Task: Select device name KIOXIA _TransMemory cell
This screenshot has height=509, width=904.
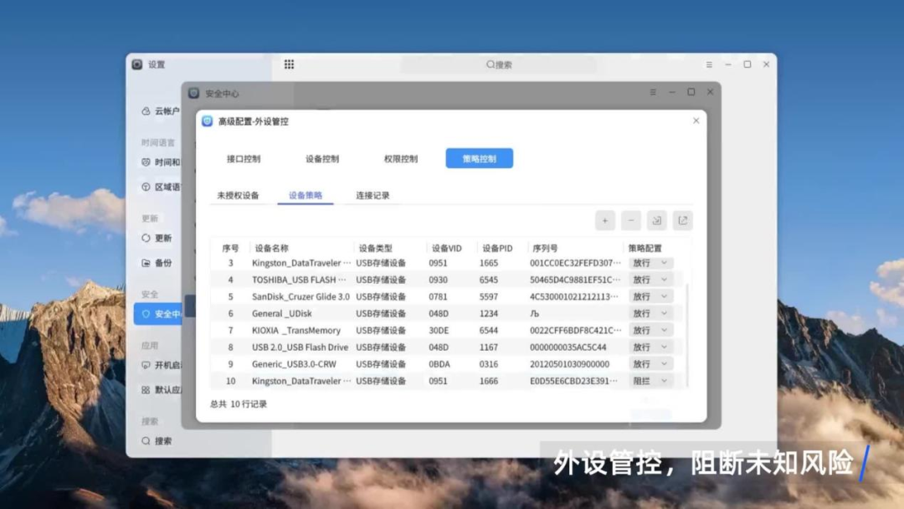Action: [x=295, y=331]
